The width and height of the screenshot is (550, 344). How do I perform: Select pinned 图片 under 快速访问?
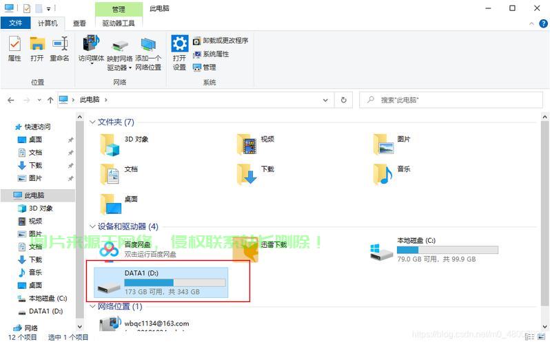[x=35, y=178]
